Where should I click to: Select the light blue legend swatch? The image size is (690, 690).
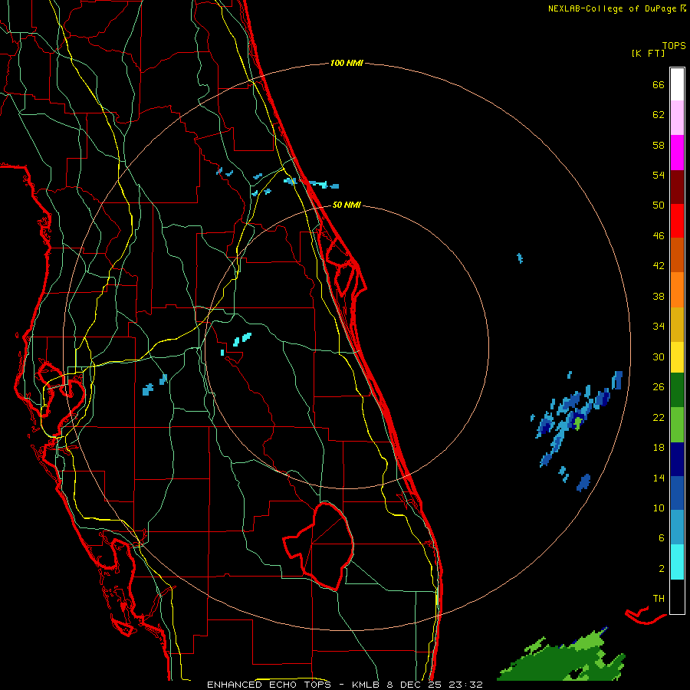point(677,527)
